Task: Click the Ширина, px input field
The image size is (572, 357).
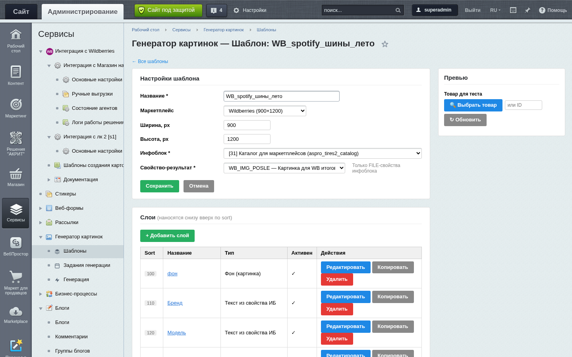Action: click(247, 125)
